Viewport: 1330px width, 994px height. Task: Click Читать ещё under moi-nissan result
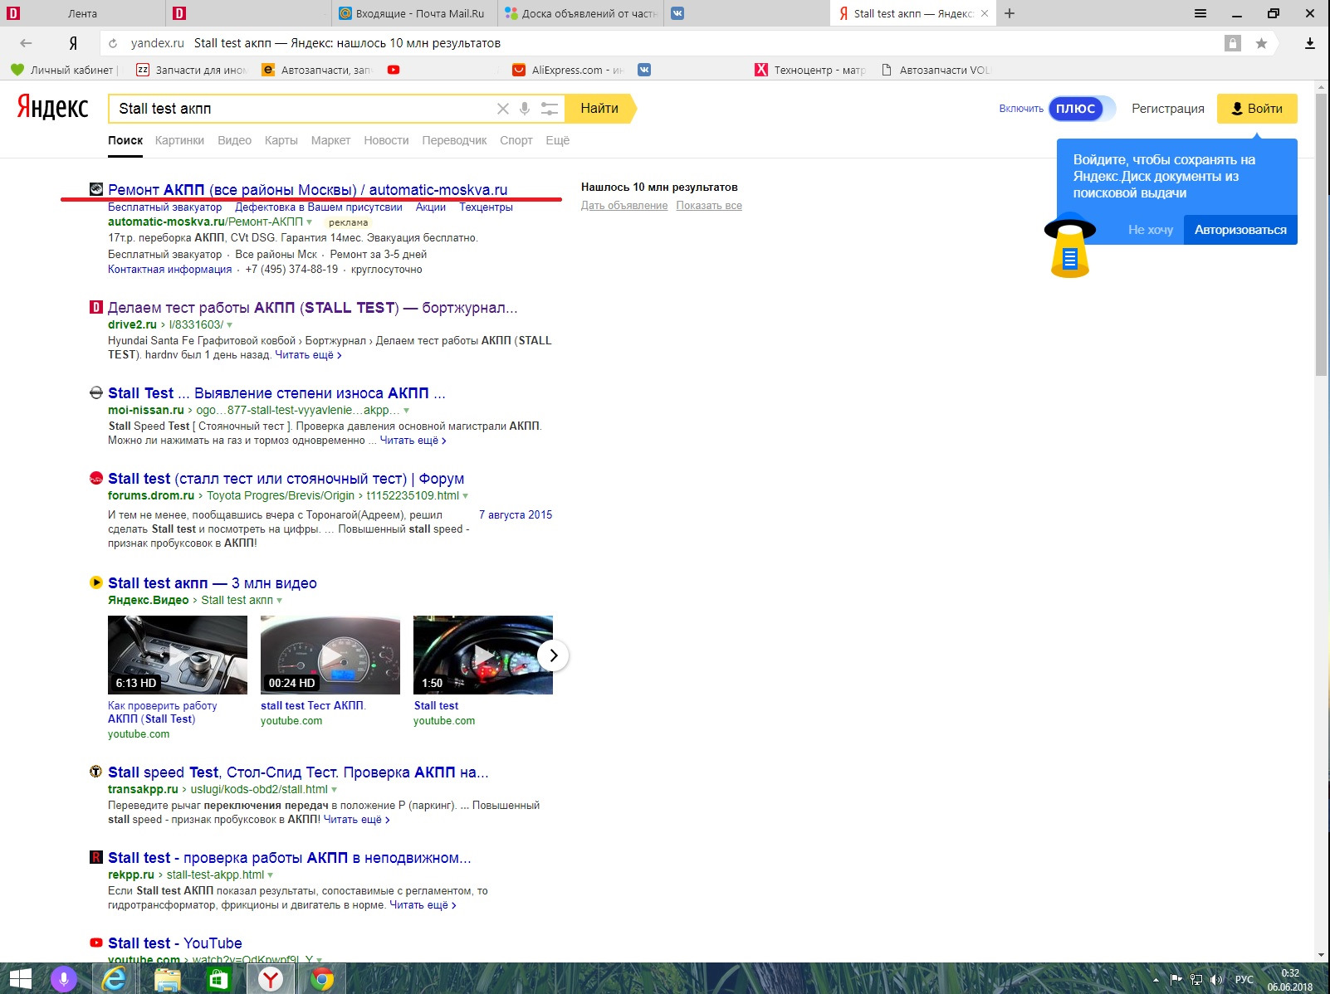(413, 441)
